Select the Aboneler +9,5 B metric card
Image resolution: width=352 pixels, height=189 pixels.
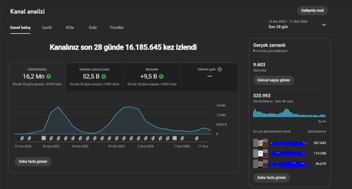point(152,77)
